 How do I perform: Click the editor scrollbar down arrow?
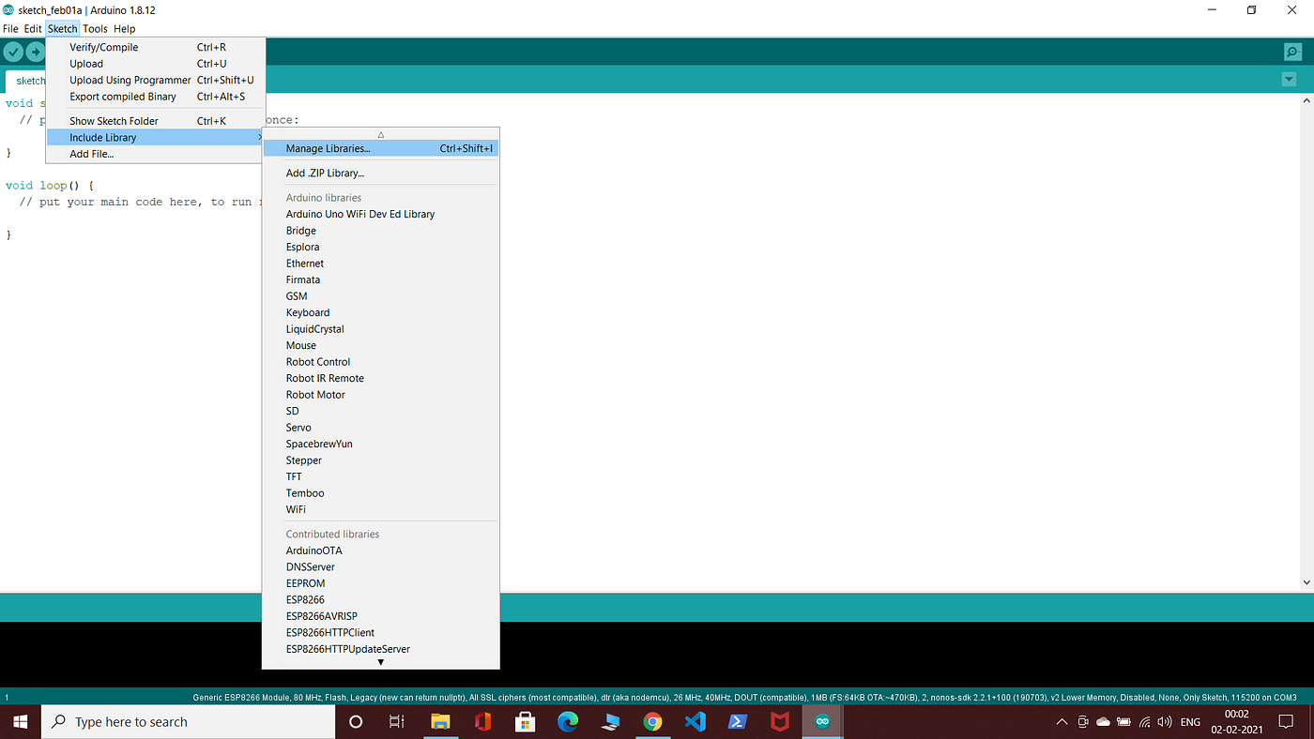[1306, 582]
